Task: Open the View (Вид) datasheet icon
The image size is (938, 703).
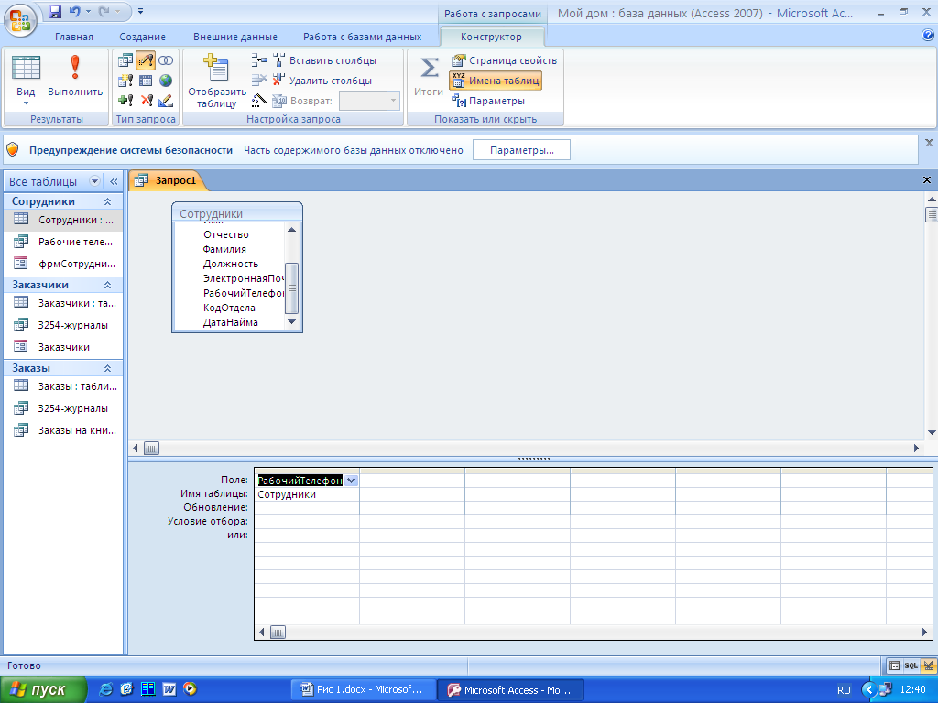Action: pyautogui.click(x=26, y=68)
